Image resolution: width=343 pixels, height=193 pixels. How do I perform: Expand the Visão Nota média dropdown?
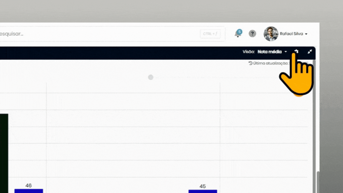coord(272,52)
